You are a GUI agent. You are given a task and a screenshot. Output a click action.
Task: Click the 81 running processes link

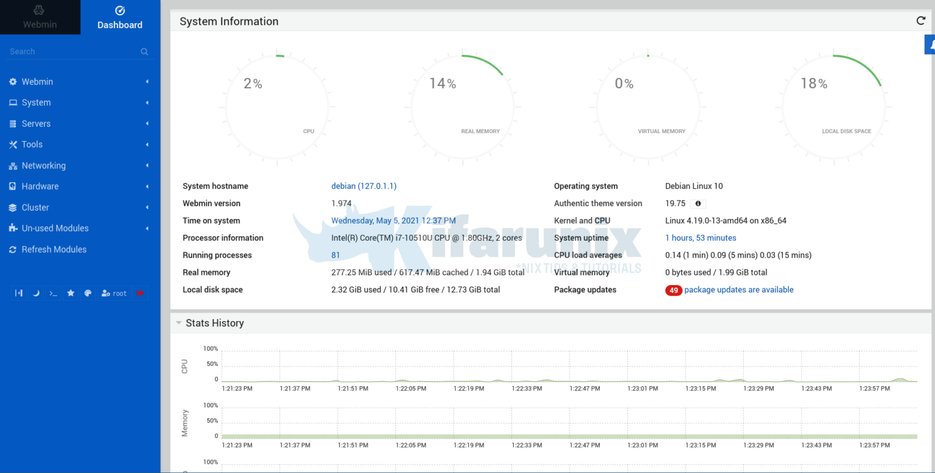(x=335, y=255)
